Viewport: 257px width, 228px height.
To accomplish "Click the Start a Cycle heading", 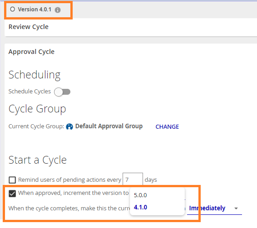I will click(38, 160).
